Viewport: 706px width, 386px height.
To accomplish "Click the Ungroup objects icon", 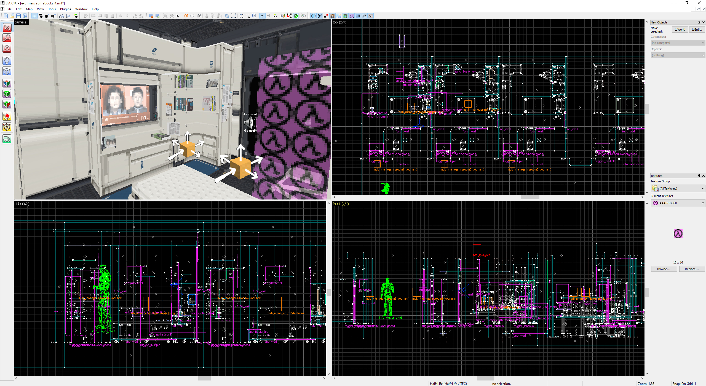I will tap(172, 16).
